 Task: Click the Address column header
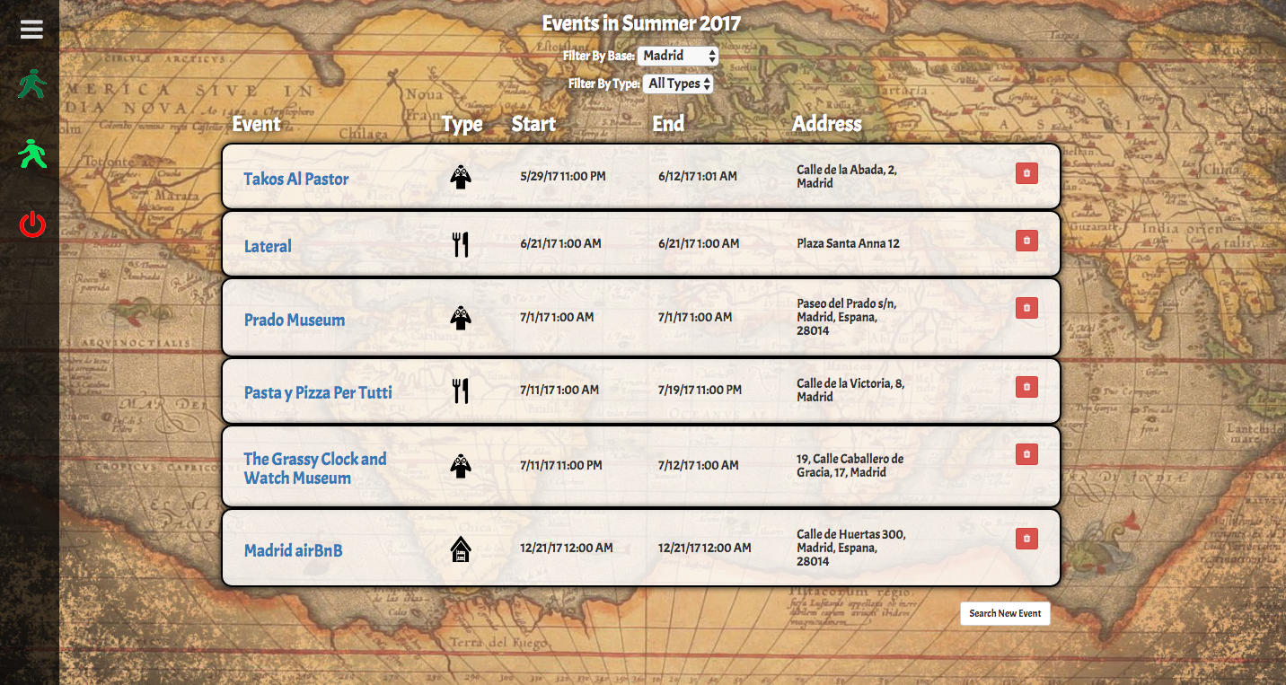coord(827,124)
